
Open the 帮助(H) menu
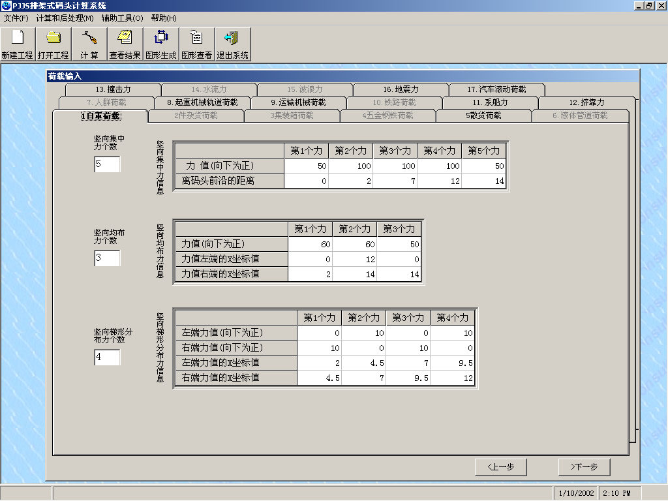164,18
